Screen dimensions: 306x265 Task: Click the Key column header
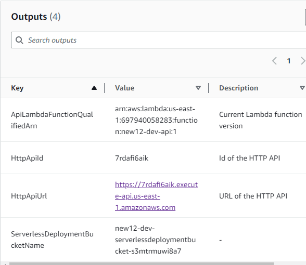17,88
